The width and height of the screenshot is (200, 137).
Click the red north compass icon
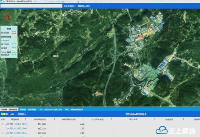coord(8,17)
